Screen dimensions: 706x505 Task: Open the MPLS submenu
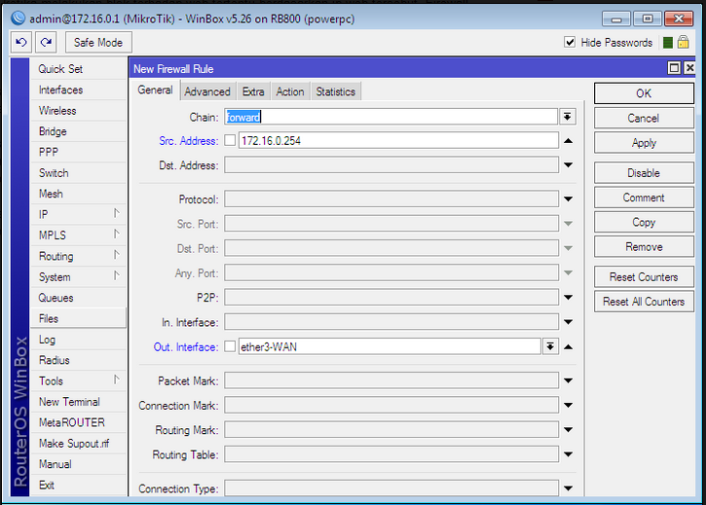(x=78, y=235)
